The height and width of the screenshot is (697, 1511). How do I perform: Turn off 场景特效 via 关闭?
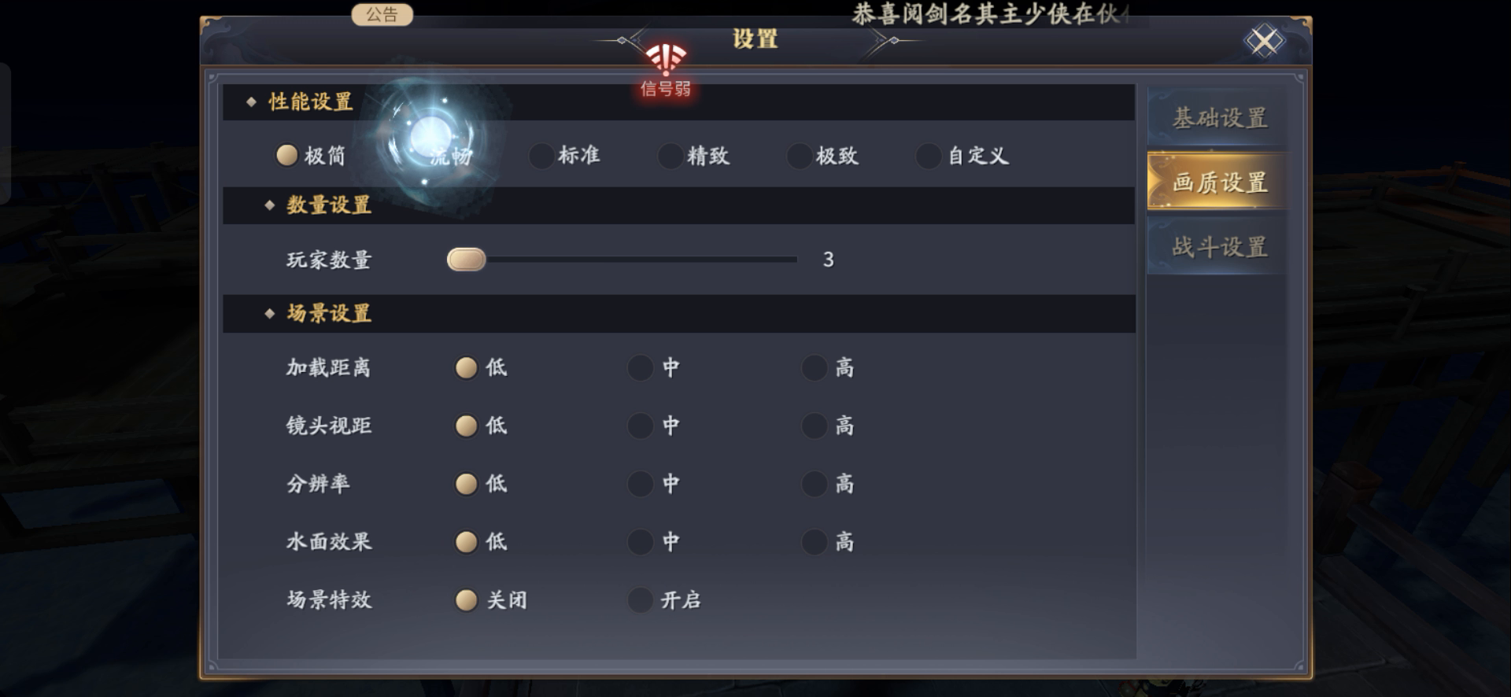[491, 599]
